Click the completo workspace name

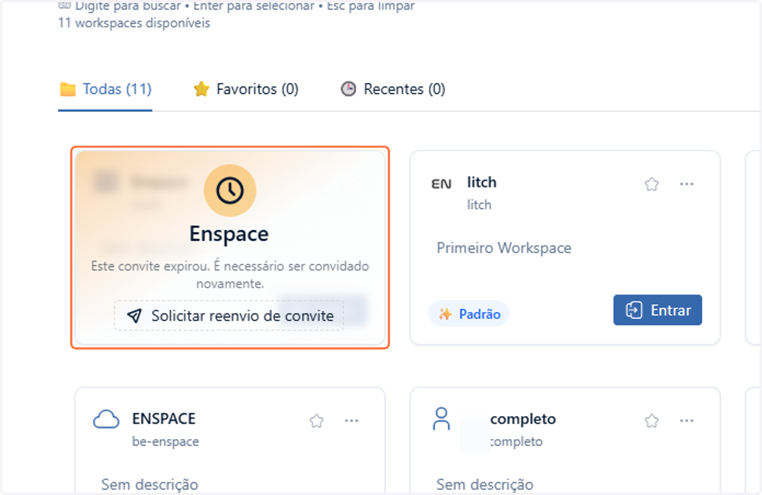point(523,419)
